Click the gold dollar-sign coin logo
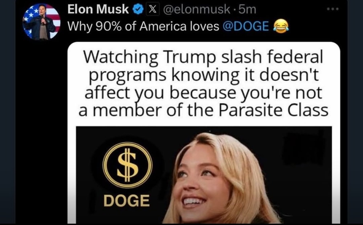363x225 pixels. pyautogui.click(x=127, y=165)
